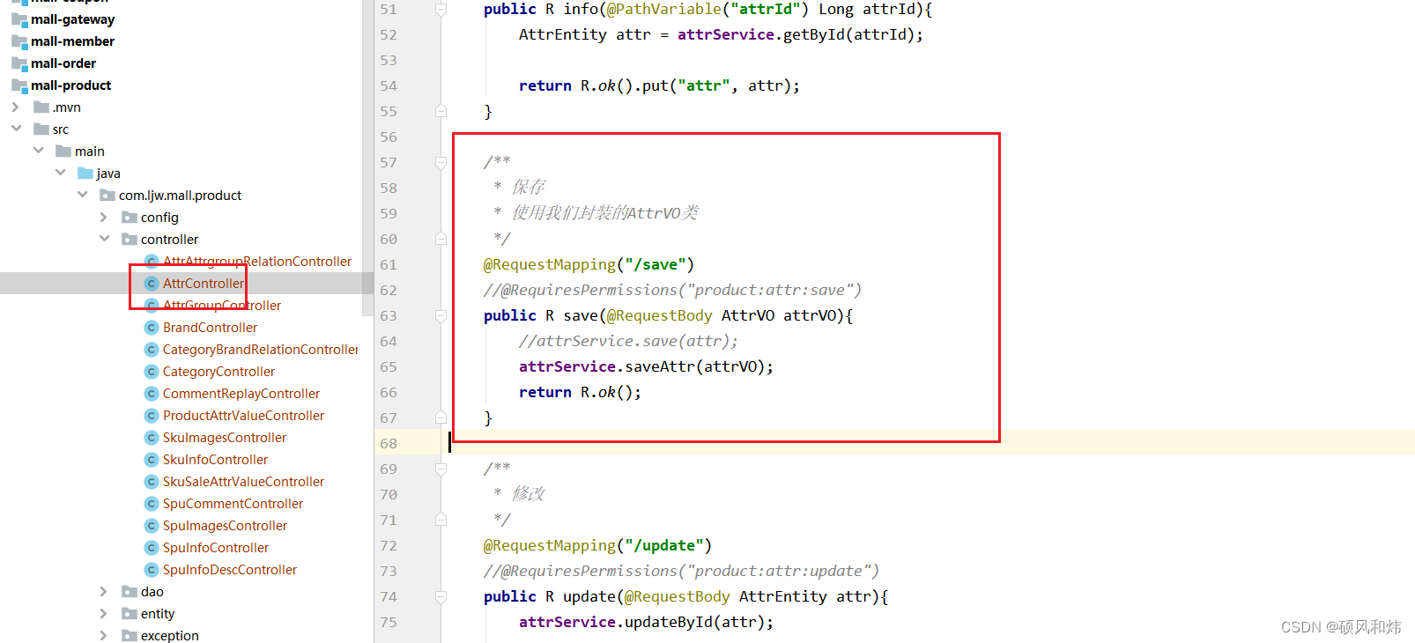Viewport: 1415px width, 643px height.
Task: Click the CommentReplayController class icon
Action: (152, 394)
